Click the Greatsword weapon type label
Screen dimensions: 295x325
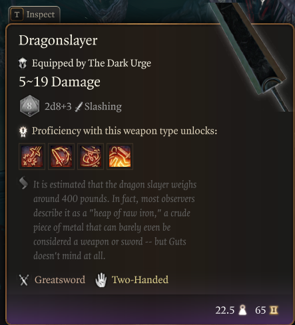point(60,280)
